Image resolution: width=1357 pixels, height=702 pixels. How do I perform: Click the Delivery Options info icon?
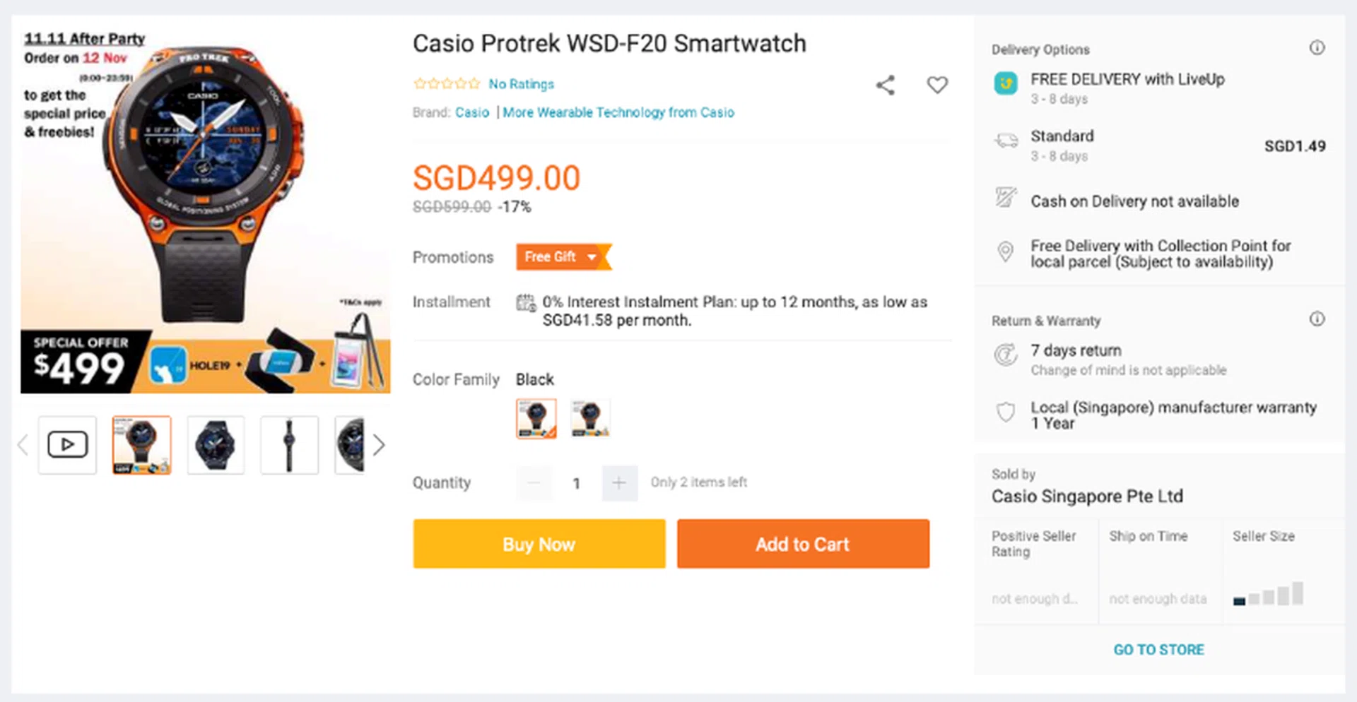(x=1317, y=48)
